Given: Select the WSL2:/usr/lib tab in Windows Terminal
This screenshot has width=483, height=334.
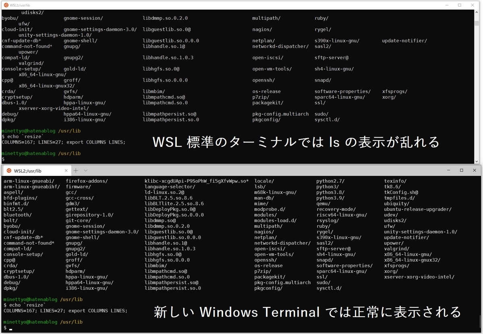Looking at the screenshot, I should click(x=36, y=171).
